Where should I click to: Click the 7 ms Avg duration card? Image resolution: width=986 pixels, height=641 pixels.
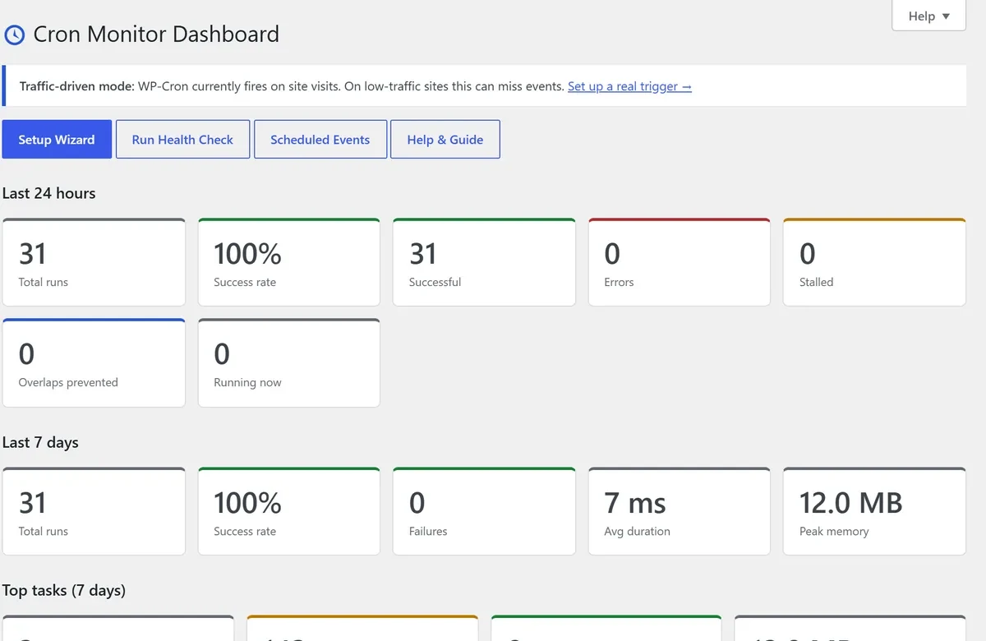[x=680, y=511]
